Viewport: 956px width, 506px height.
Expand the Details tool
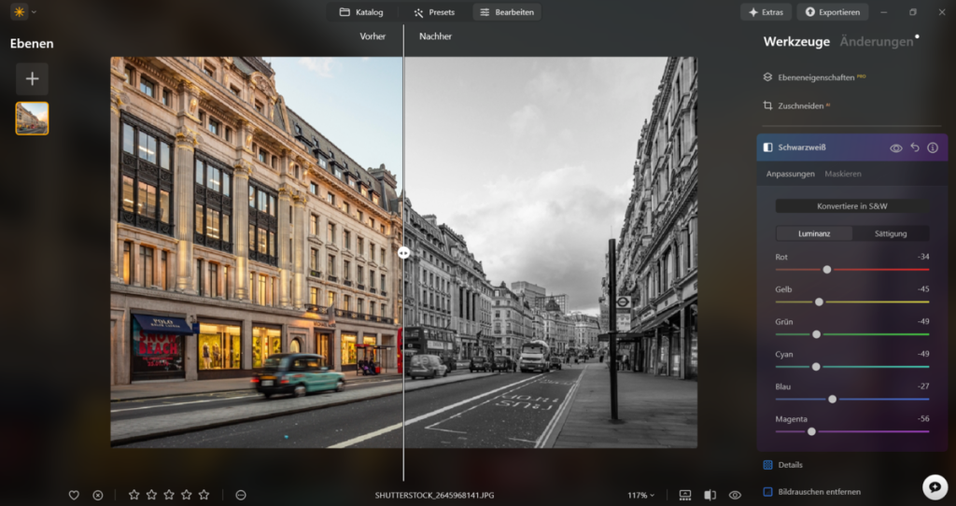790,465
